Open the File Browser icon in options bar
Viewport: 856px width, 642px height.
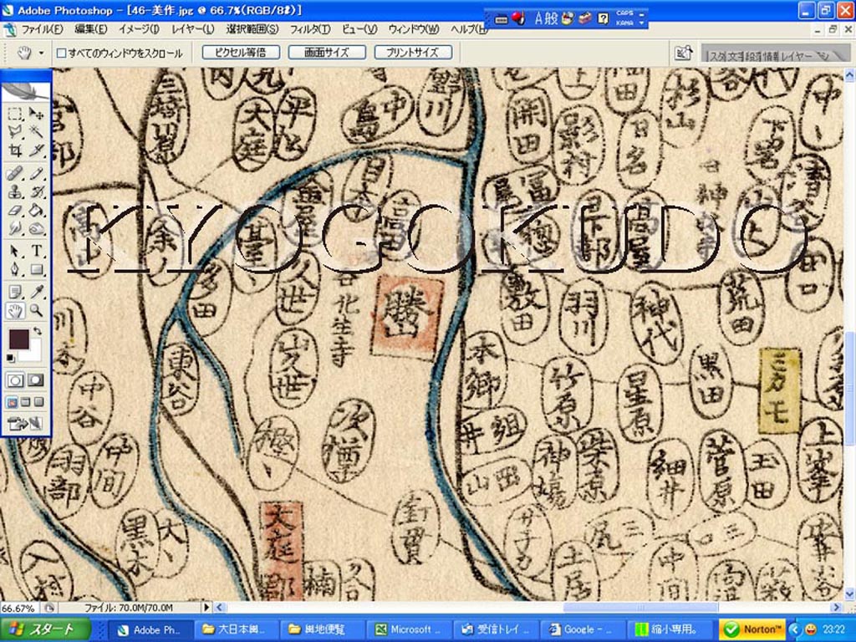pyautogui.click(x=684, y=53)
